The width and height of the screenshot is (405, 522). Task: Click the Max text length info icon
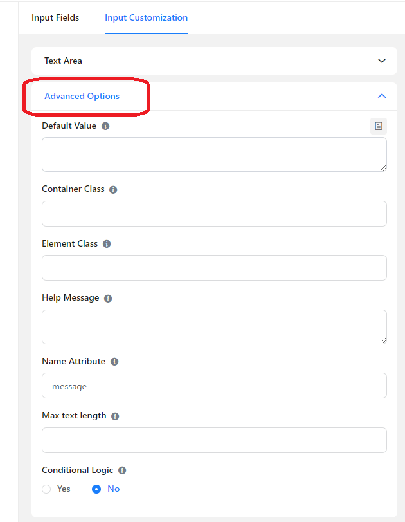(115, 416)
